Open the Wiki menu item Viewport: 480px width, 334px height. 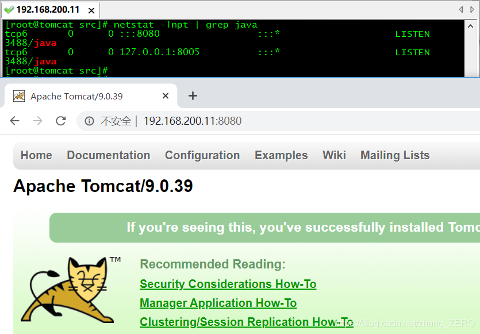tap(334, 155)
